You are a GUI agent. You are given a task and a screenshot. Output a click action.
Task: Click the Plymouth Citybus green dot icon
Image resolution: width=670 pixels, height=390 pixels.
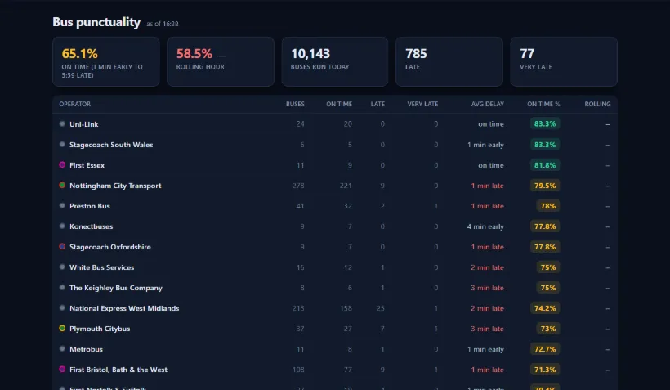point(62,329)
